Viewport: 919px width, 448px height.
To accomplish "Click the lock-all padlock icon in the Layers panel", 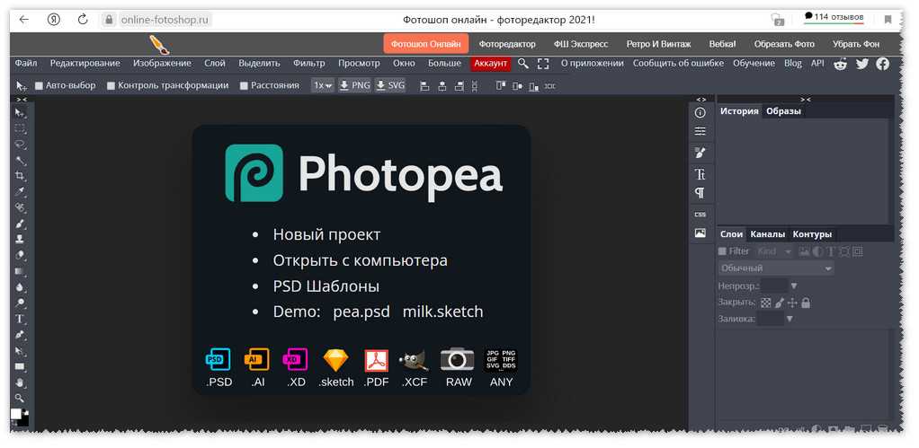I will pos(806,303).
